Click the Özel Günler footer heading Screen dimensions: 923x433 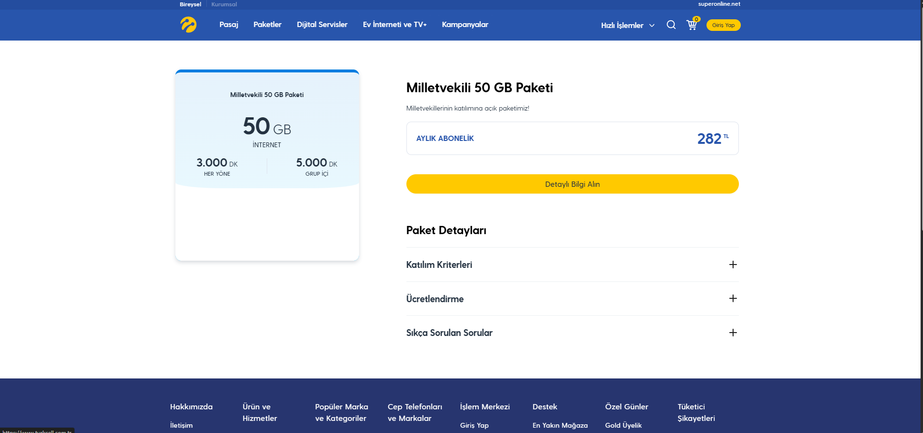pyautogui.click(x=627, y=407)
